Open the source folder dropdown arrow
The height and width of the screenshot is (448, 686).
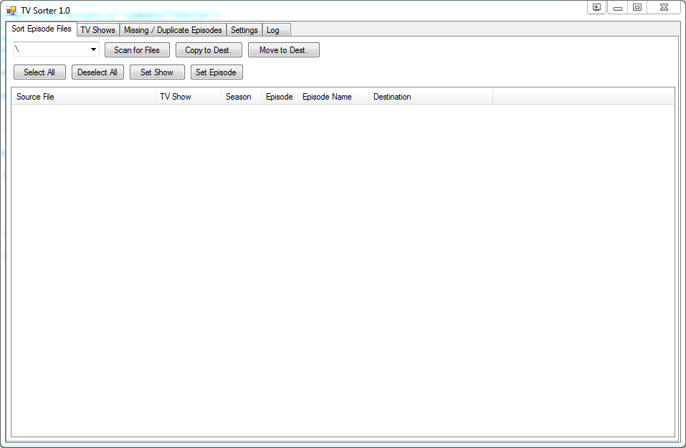tap(94, 50)
